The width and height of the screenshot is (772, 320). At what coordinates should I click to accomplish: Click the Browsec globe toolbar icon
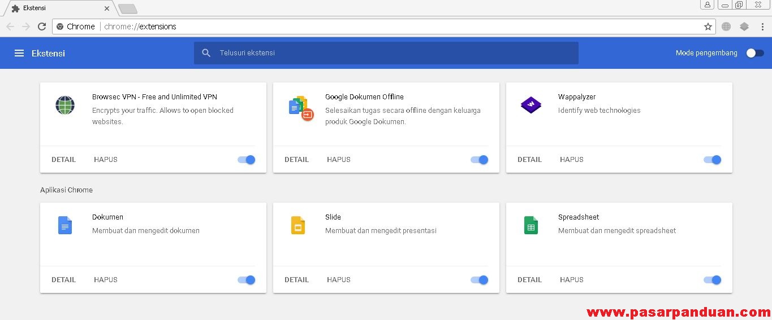click(x=726, y=27)
